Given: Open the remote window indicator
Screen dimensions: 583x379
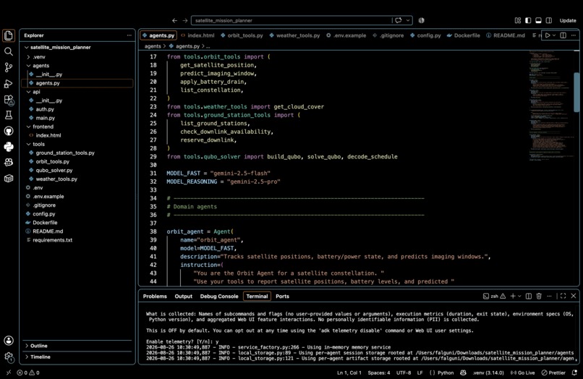Looking at the screenshot, I should tap(9, 372).
